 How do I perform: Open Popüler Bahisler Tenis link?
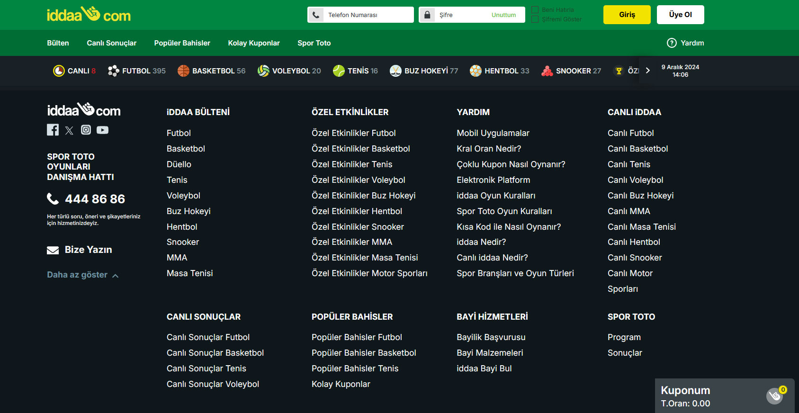(355, 368)
